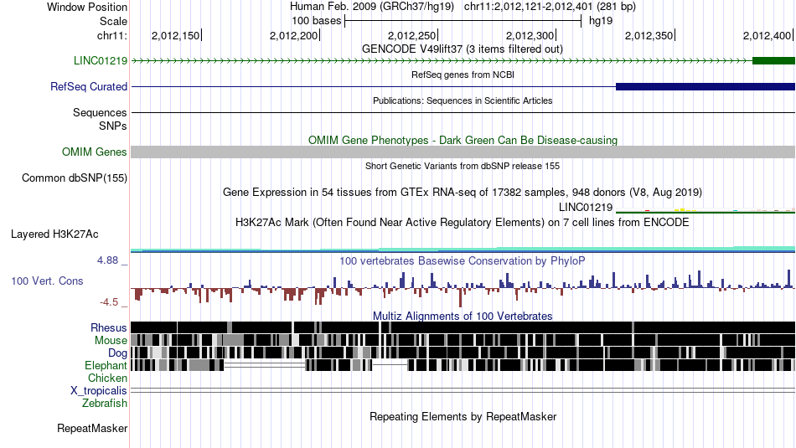
Task: Click the GTEx Gene Expression track title
Action: 463,193
